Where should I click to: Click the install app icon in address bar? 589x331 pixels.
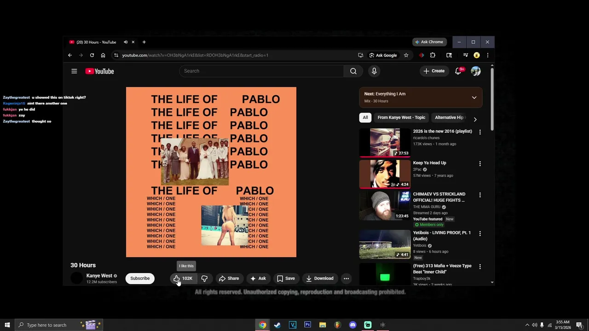tap(360, 55)
